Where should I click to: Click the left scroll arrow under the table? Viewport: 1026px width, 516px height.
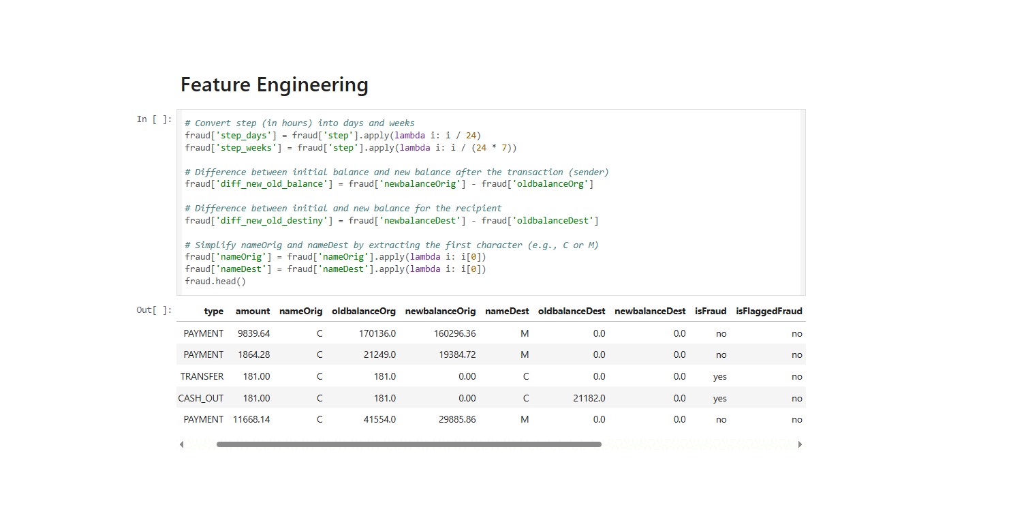coord(181,444)
